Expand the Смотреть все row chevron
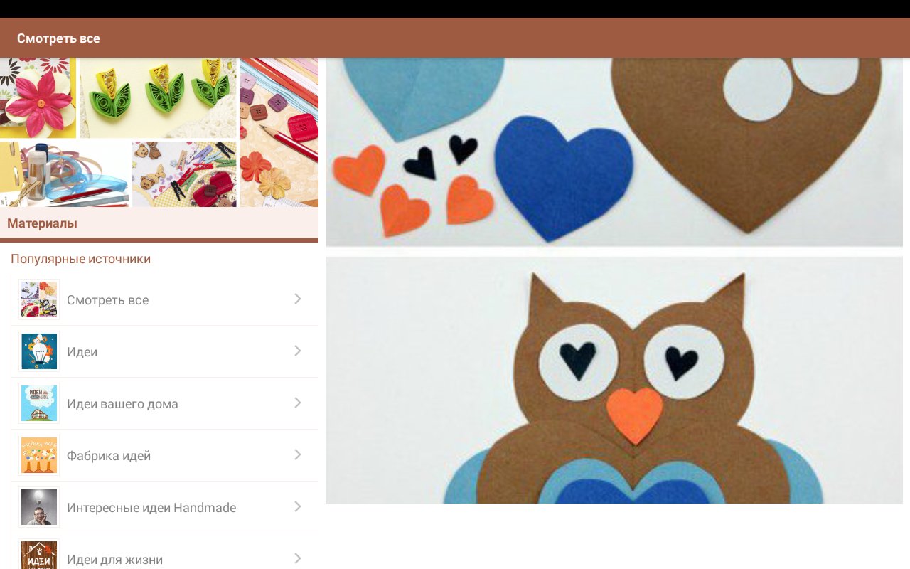Image resolution: width=910 pixels, height=569 pixels. [x=298, y=299]
